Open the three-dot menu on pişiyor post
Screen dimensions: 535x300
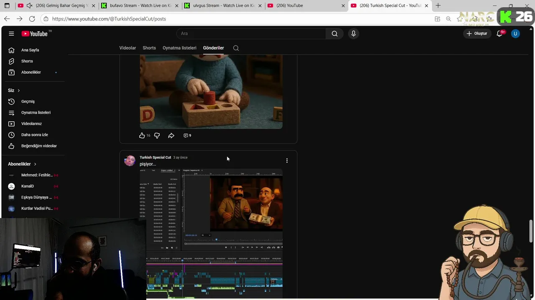coord(287,160)
